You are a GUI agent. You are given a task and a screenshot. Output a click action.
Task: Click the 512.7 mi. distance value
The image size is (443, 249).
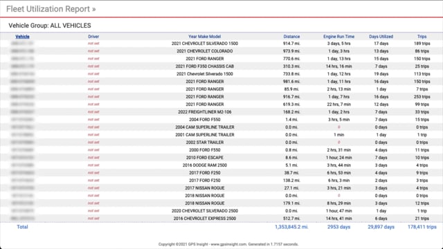click(x=291, y=219)
